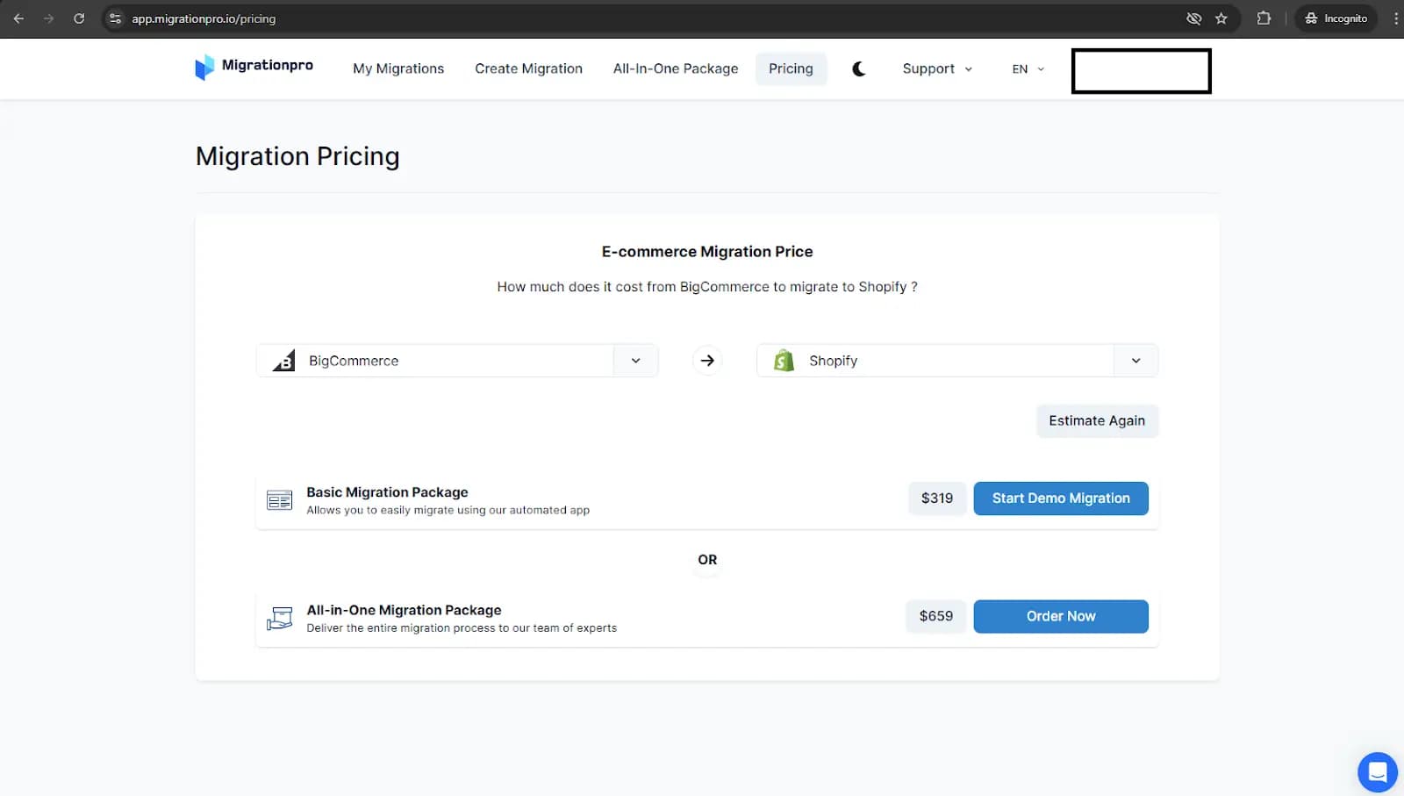Click the Migrationpro logo
This screenshot has height=796, width=1404.
[x=254, y=67]
